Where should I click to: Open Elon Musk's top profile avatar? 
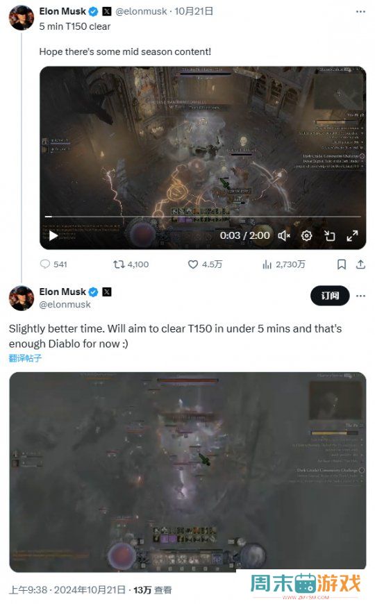[22, 18]
